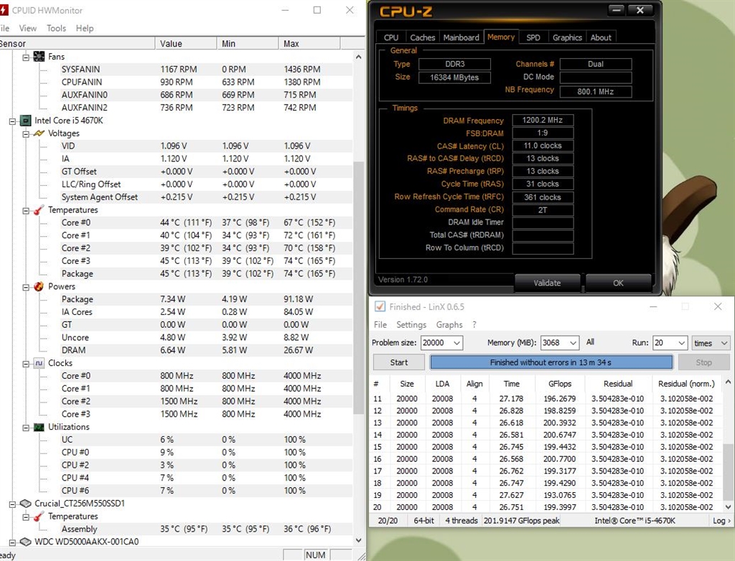
Task: Minimize the LinX window
Action: [x=653, y=306]
